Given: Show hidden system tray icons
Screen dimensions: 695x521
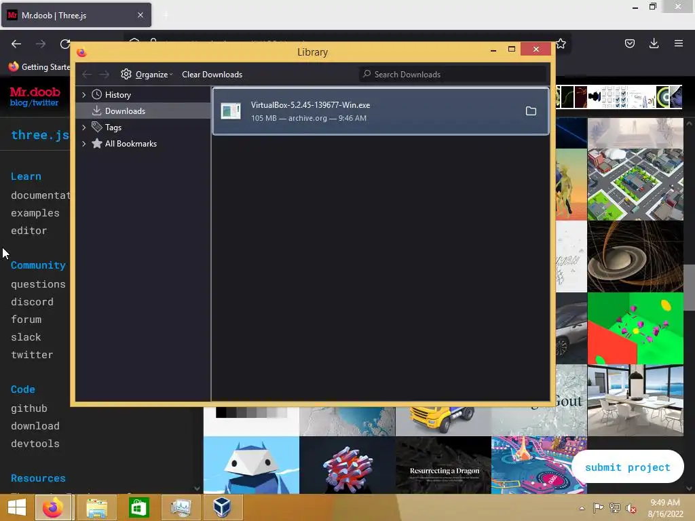Looking at the screenshot, I should pos(582,508).
